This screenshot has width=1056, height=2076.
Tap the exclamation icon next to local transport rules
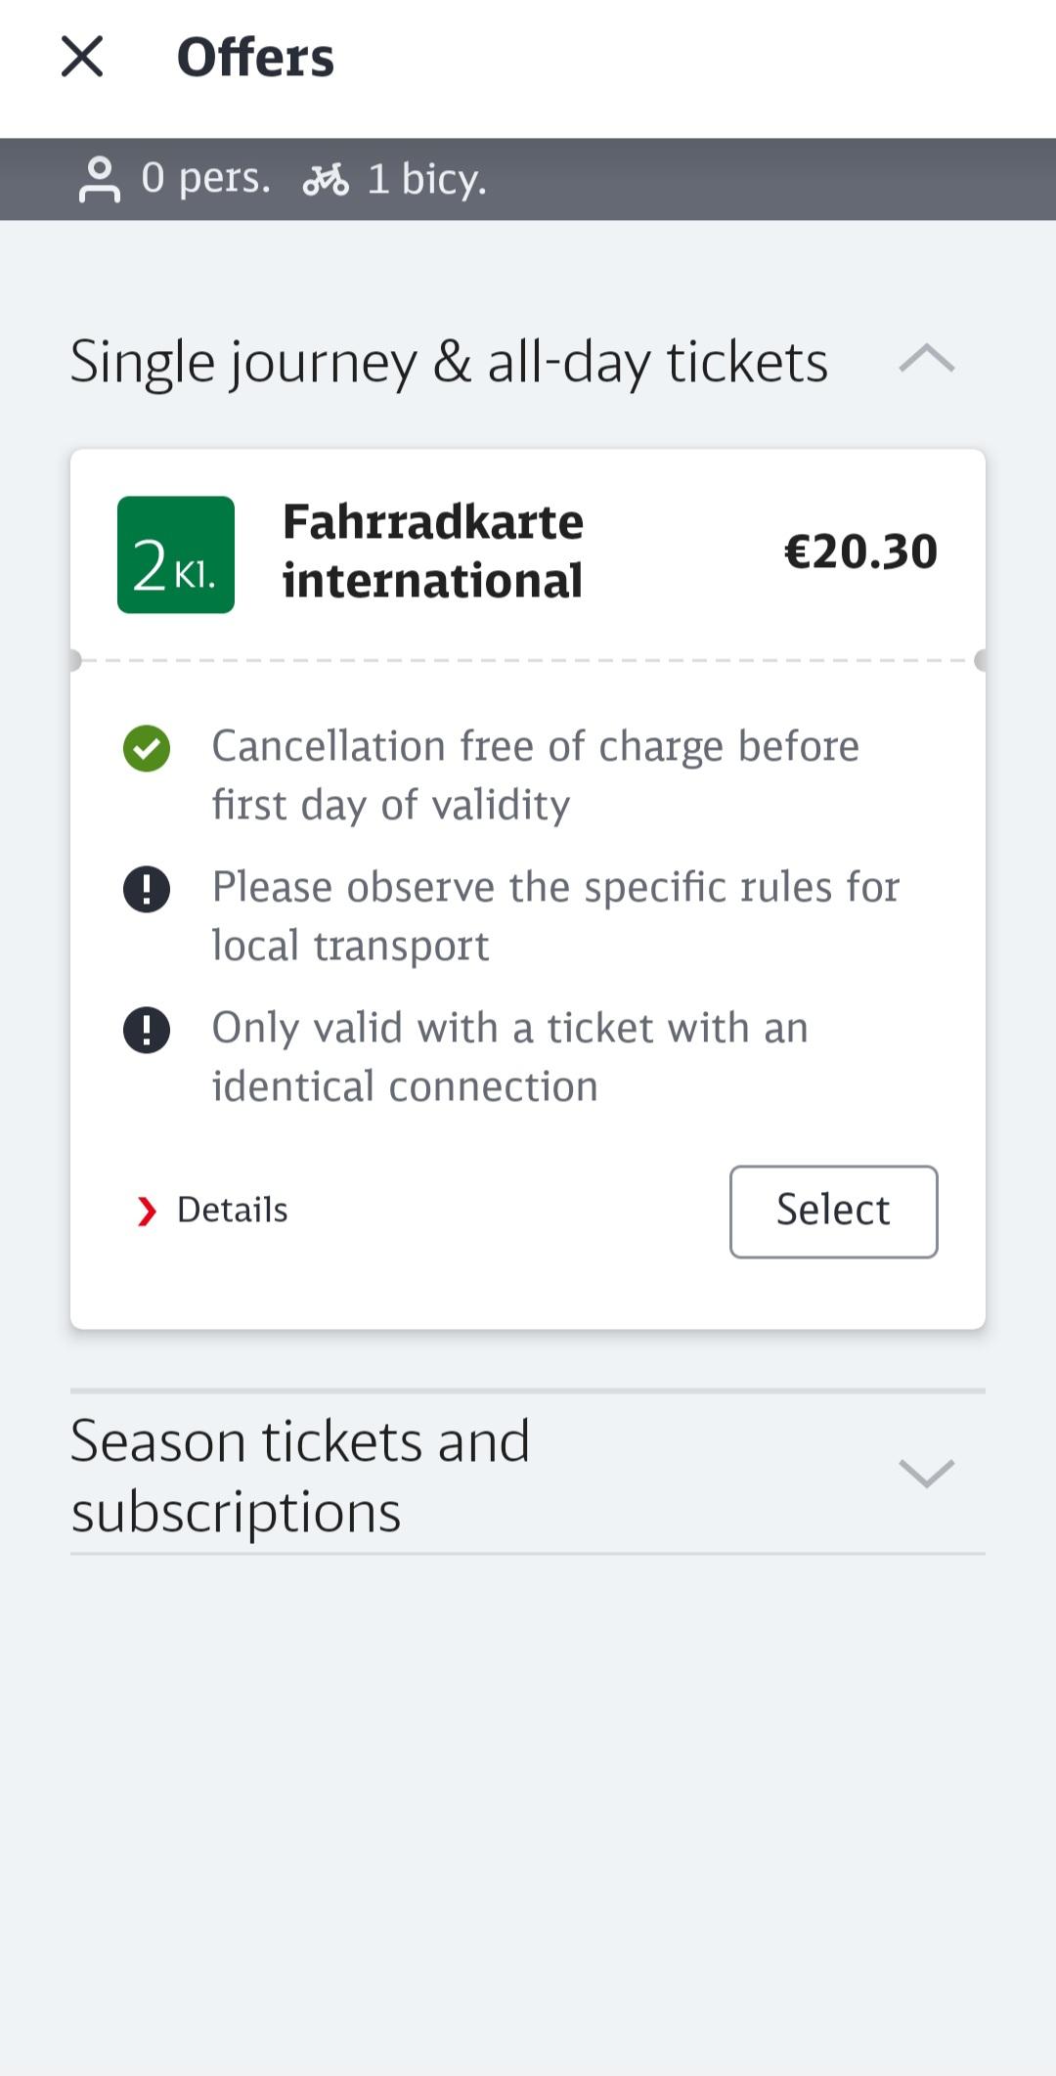147,890
